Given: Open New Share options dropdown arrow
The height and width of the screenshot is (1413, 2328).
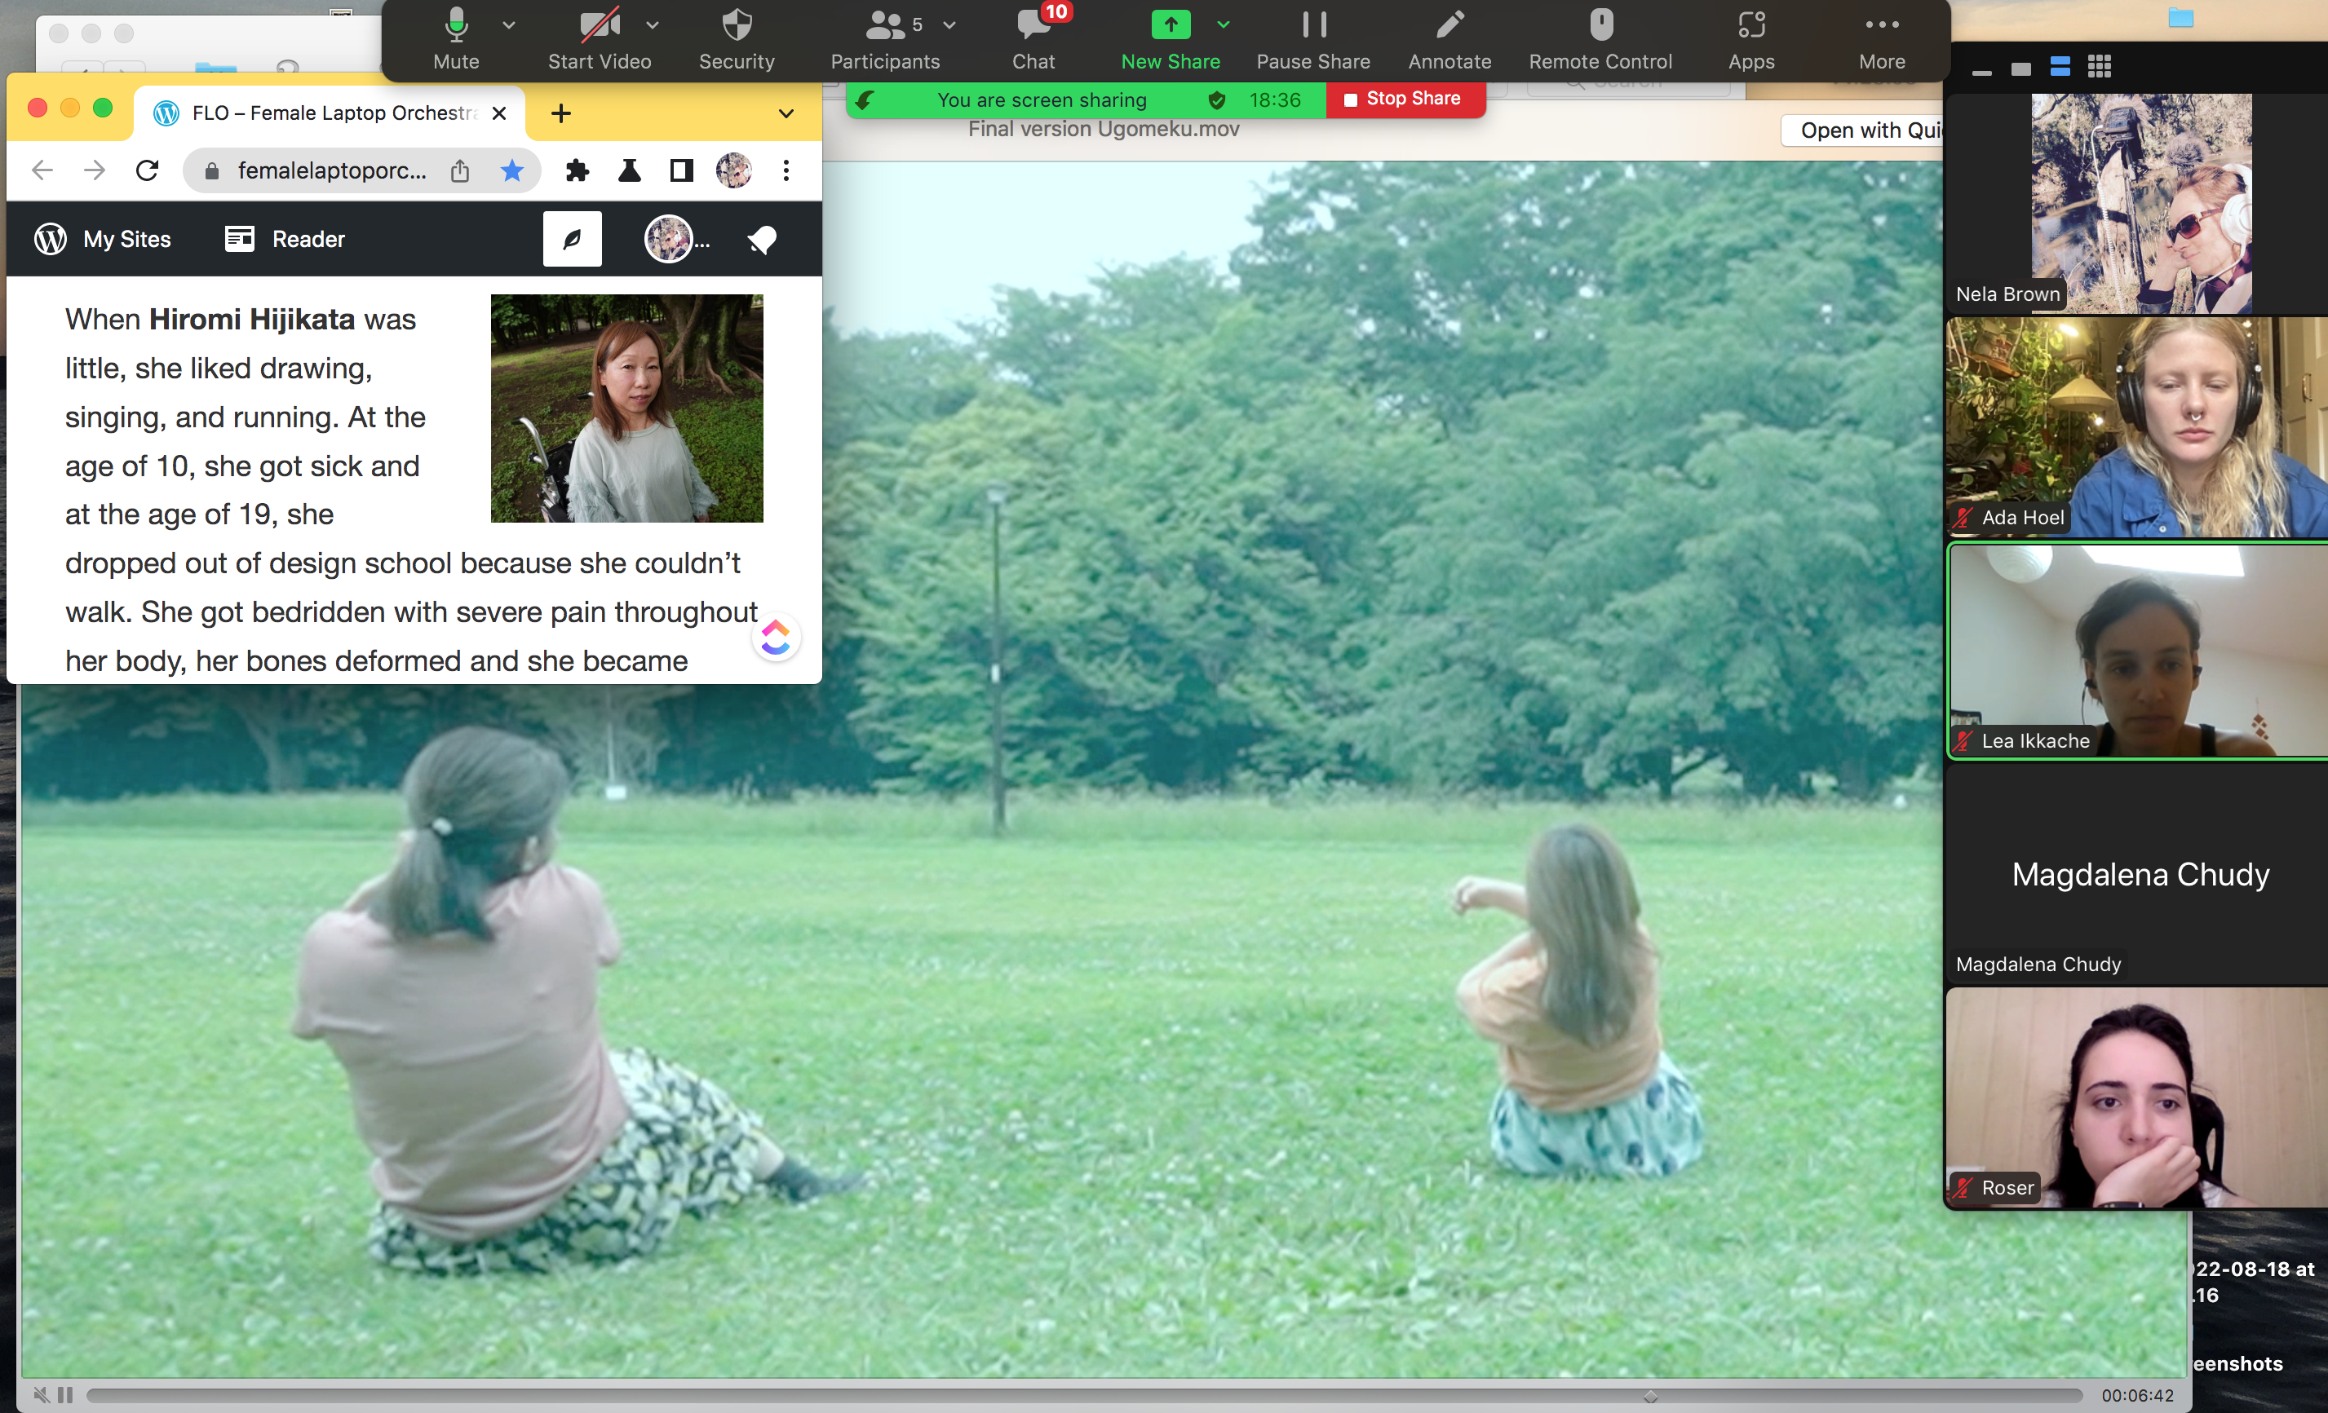Looking at the screenshot, I should (x=1223, y=25).
